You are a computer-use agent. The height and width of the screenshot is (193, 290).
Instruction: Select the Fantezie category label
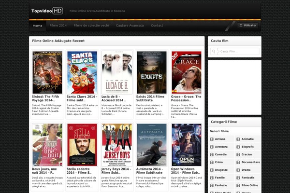pyautogui.click(x=221, y=185)
